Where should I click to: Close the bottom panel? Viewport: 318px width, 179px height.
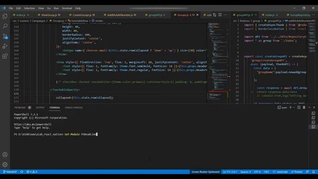tap(314, 107)
